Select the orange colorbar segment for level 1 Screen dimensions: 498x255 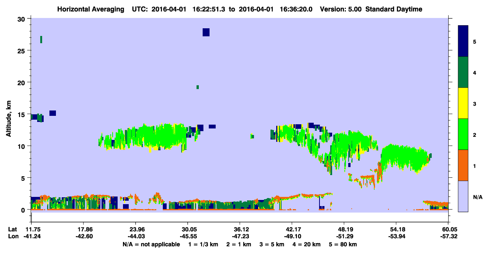pos(463,165)
